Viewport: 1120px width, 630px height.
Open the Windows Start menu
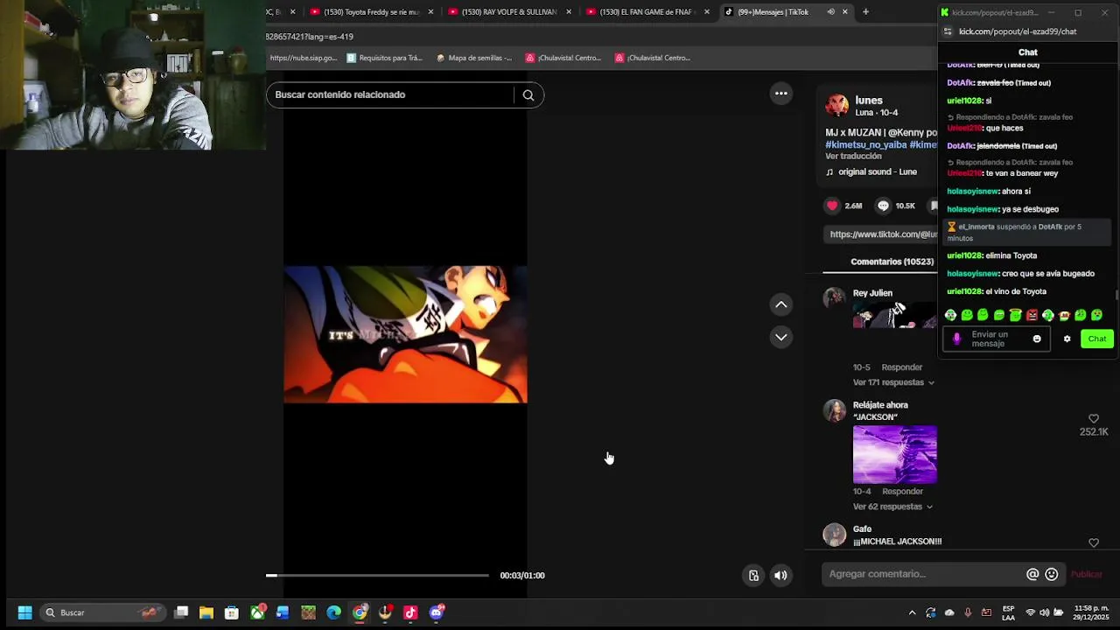pyautogui.click(x=25, y=612)
